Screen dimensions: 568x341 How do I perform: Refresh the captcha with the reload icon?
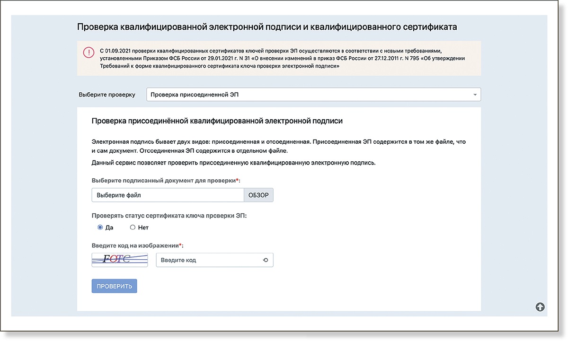[x=265, y=260]
